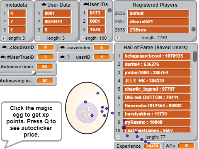Click the #UserTrueID value 2
199x149 pixels.
tap(46, 57)
